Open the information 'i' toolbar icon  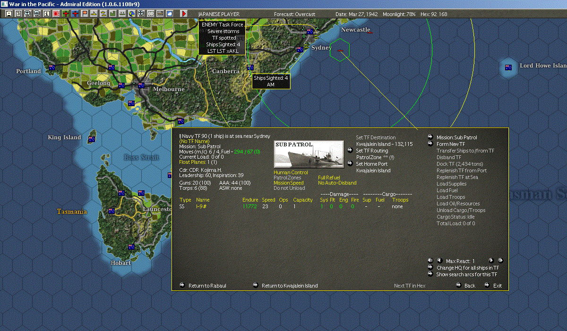pos(47,14)
